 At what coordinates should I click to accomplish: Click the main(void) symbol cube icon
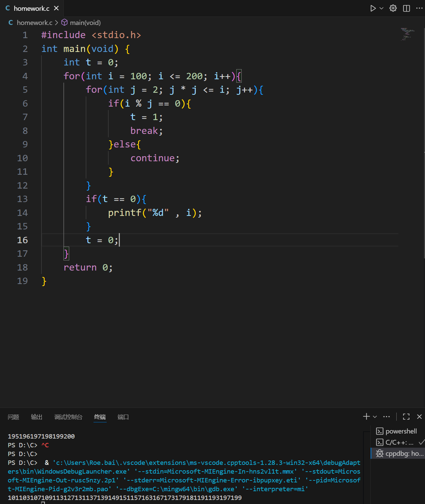(x=64, y=23)
